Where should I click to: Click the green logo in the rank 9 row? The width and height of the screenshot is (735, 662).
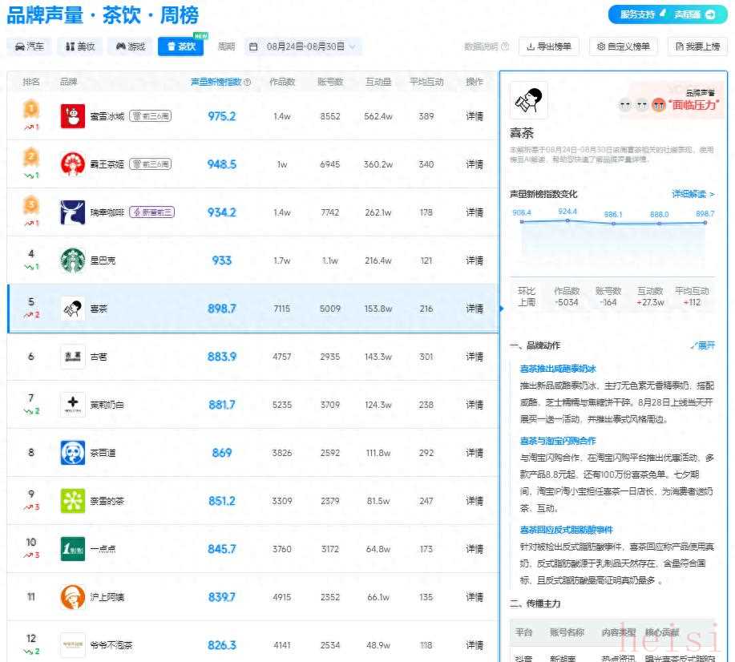(73, 501)
